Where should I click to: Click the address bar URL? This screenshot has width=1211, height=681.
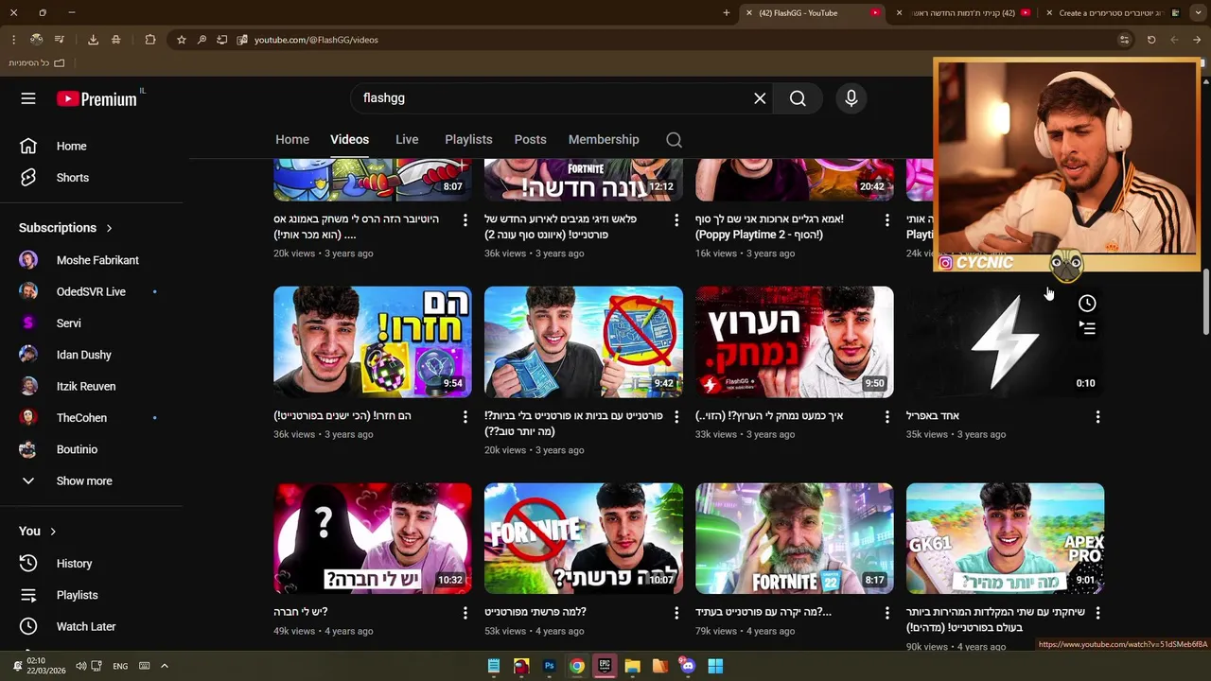(316, 40)
